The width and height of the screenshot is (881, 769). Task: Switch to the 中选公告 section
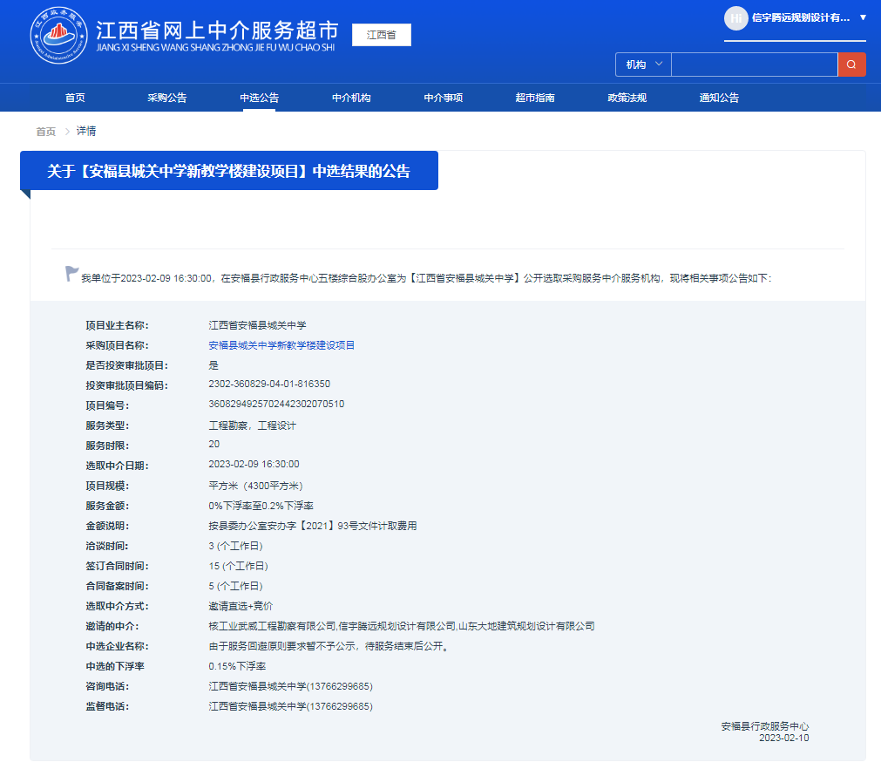tap(260, 98)
